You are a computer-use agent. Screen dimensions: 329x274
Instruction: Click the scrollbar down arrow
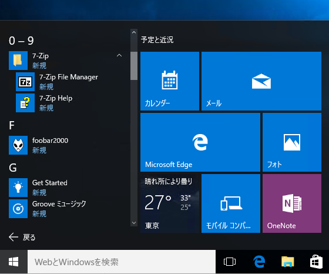(134, 223)
